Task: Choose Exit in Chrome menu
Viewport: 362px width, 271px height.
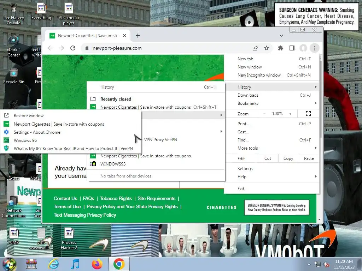Action: 272,188
